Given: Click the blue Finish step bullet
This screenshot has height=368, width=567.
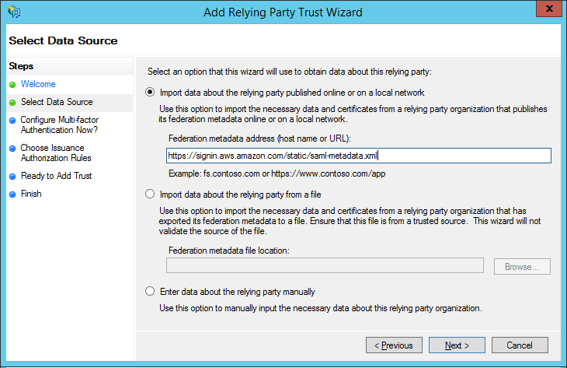Looking at the screenshot, I should tap(12, 195).
